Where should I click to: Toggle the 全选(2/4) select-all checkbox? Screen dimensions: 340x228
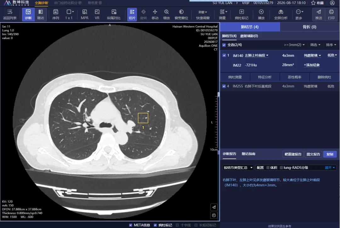click(x=224, y=45)
